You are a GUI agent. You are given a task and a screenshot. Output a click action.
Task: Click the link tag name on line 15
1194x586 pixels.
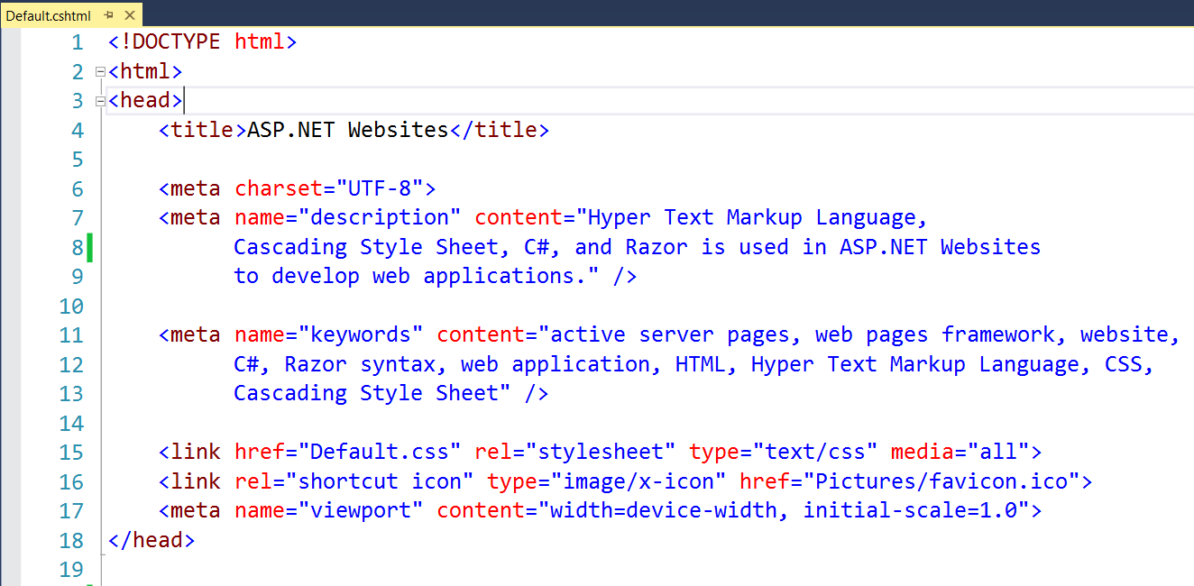(x=196, y=452)
